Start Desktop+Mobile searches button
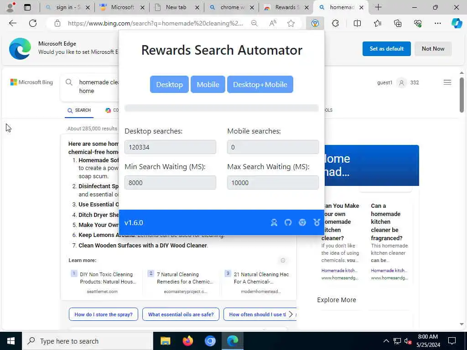The height and width of the screenshot is (350, 467). point(260,84)
